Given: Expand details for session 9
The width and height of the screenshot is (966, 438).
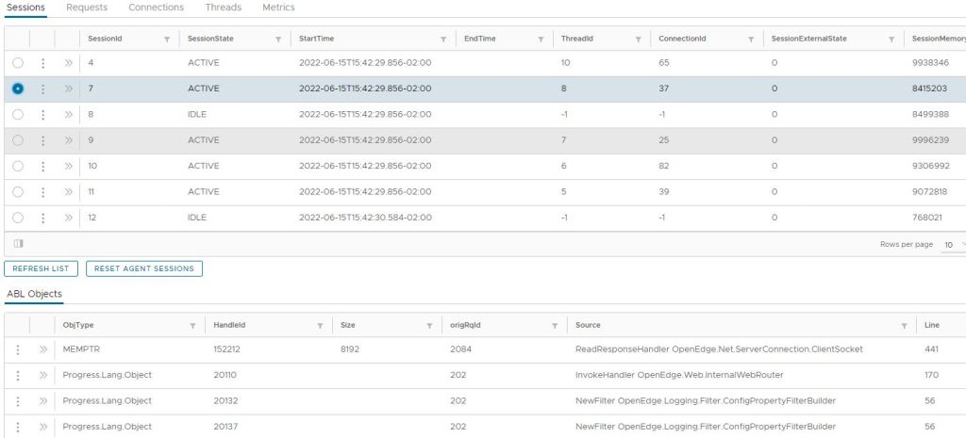Looking at the screenshot, I should pos(68,140).
